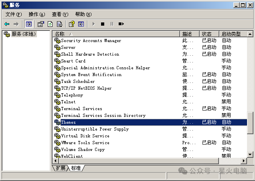This screenshot has width=255, height=181.
Task: Click the horizontal scrollbar right arrow
Action: (x=243, y=161)
